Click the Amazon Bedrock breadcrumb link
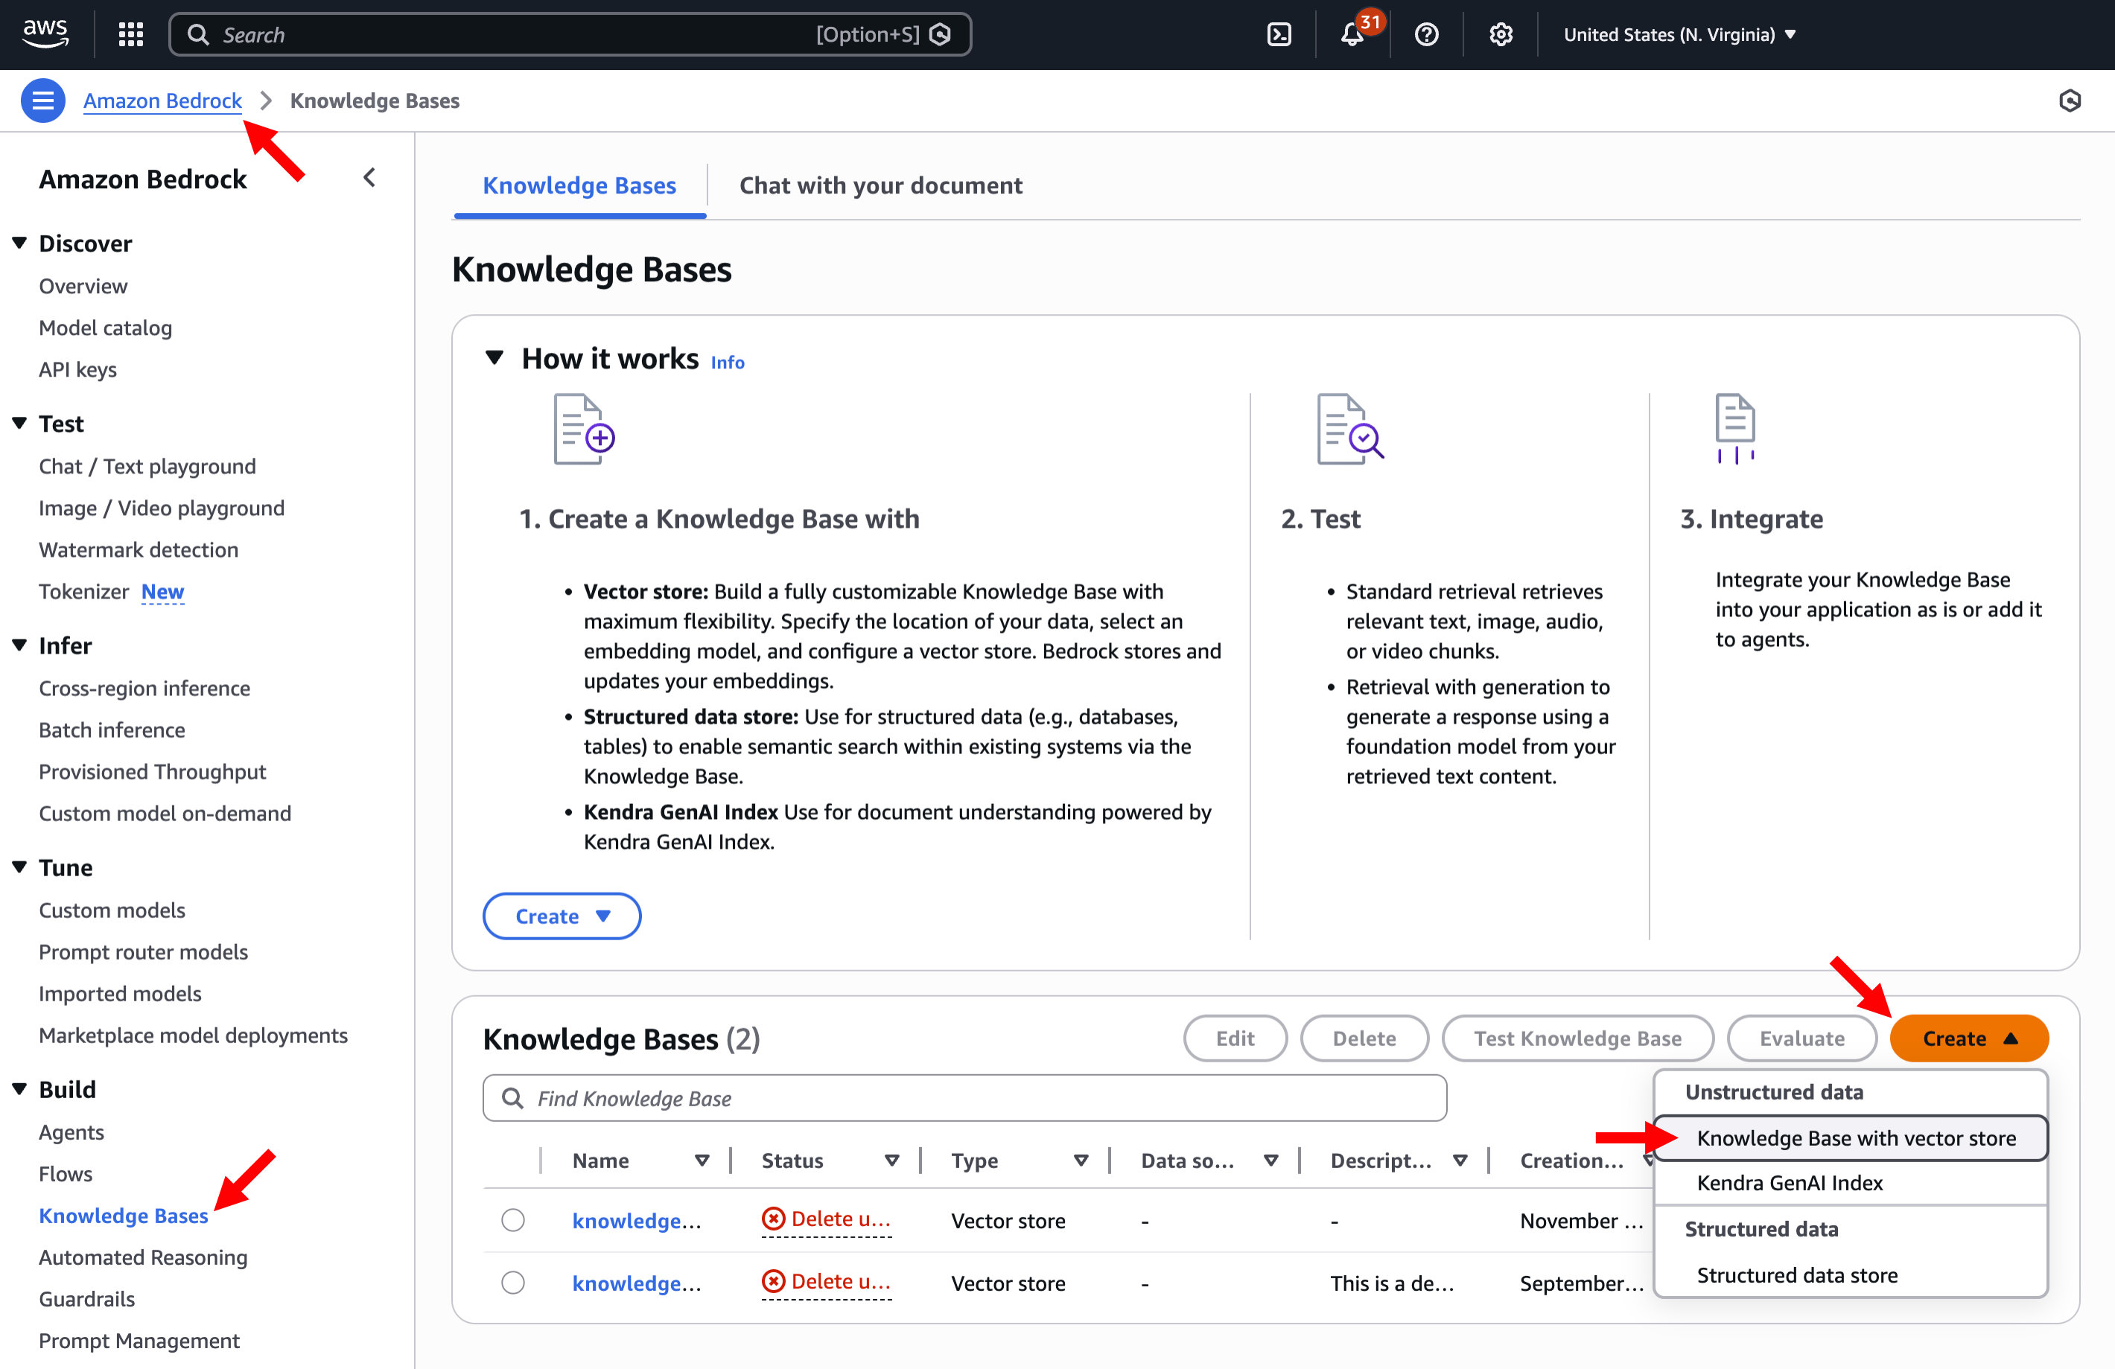 162,100
